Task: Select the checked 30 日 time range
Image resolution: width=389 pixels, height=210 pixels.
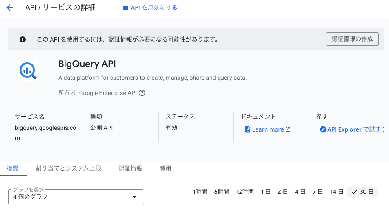Action: click(x=363, y=192)
